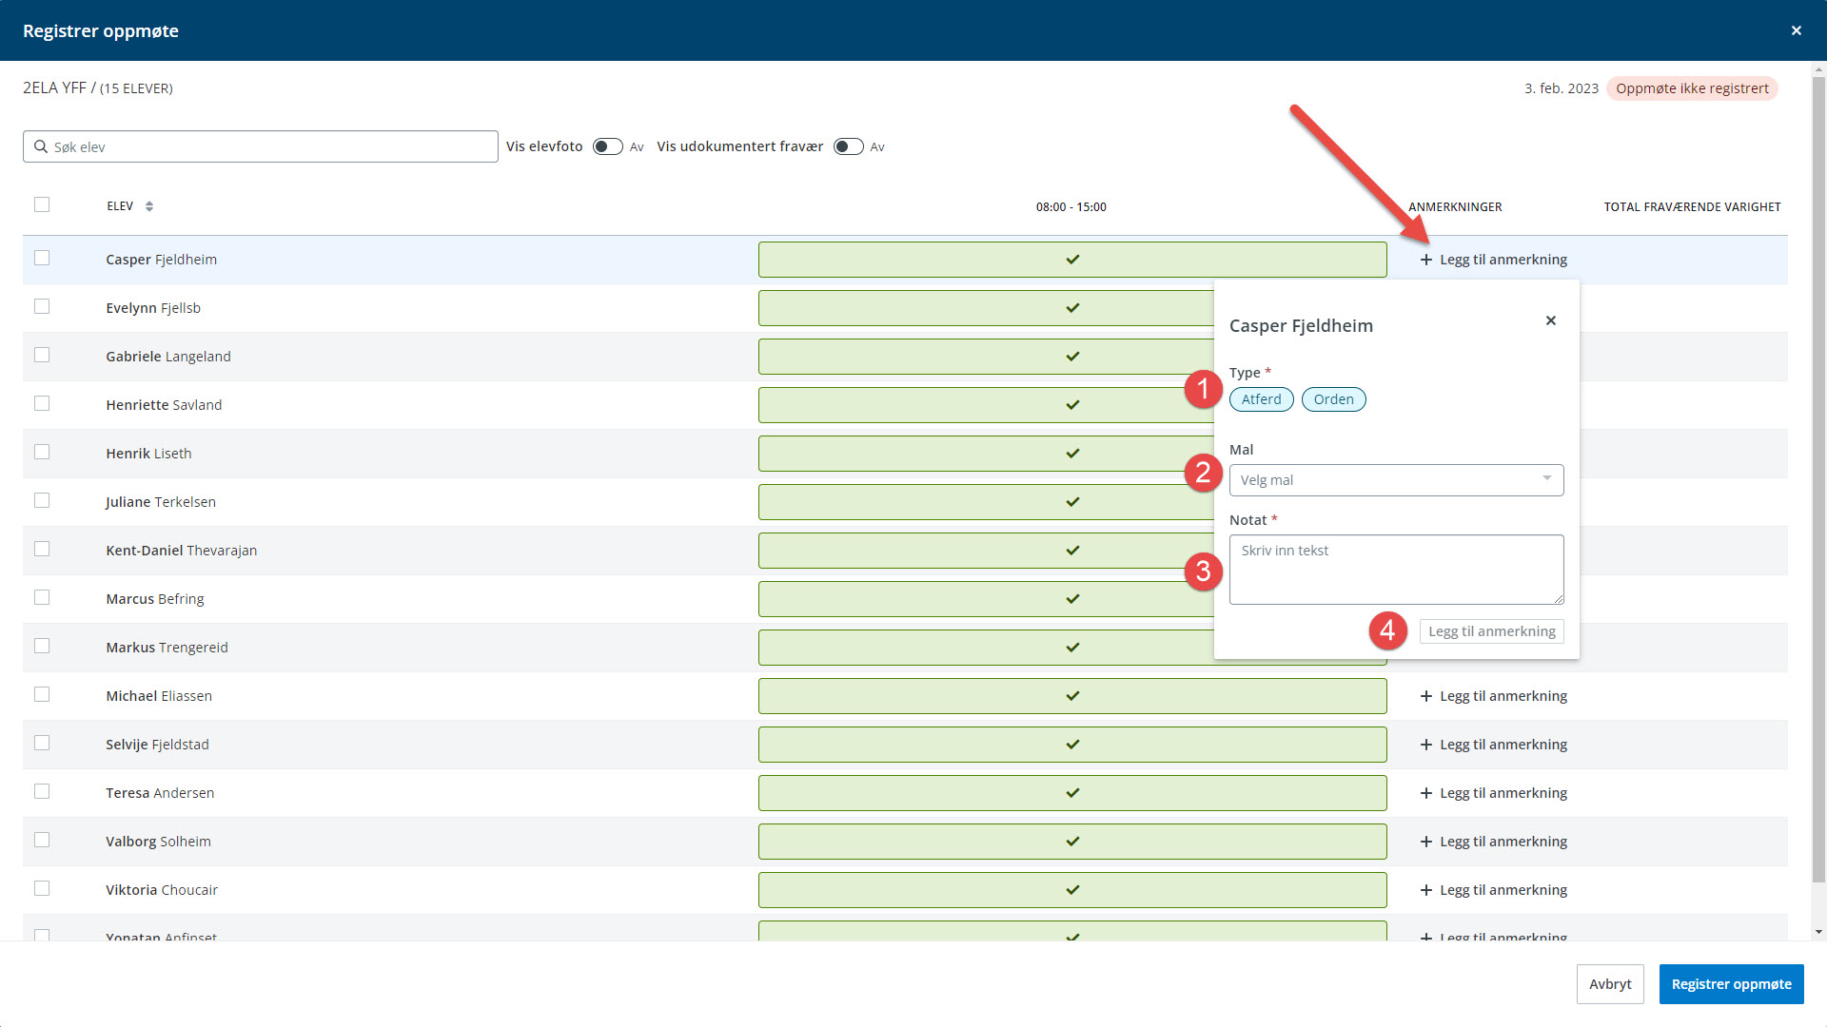Check the select-all checkbox in header
The height and width of the screenshot is (1027, 1827).
tap(42, 204)
